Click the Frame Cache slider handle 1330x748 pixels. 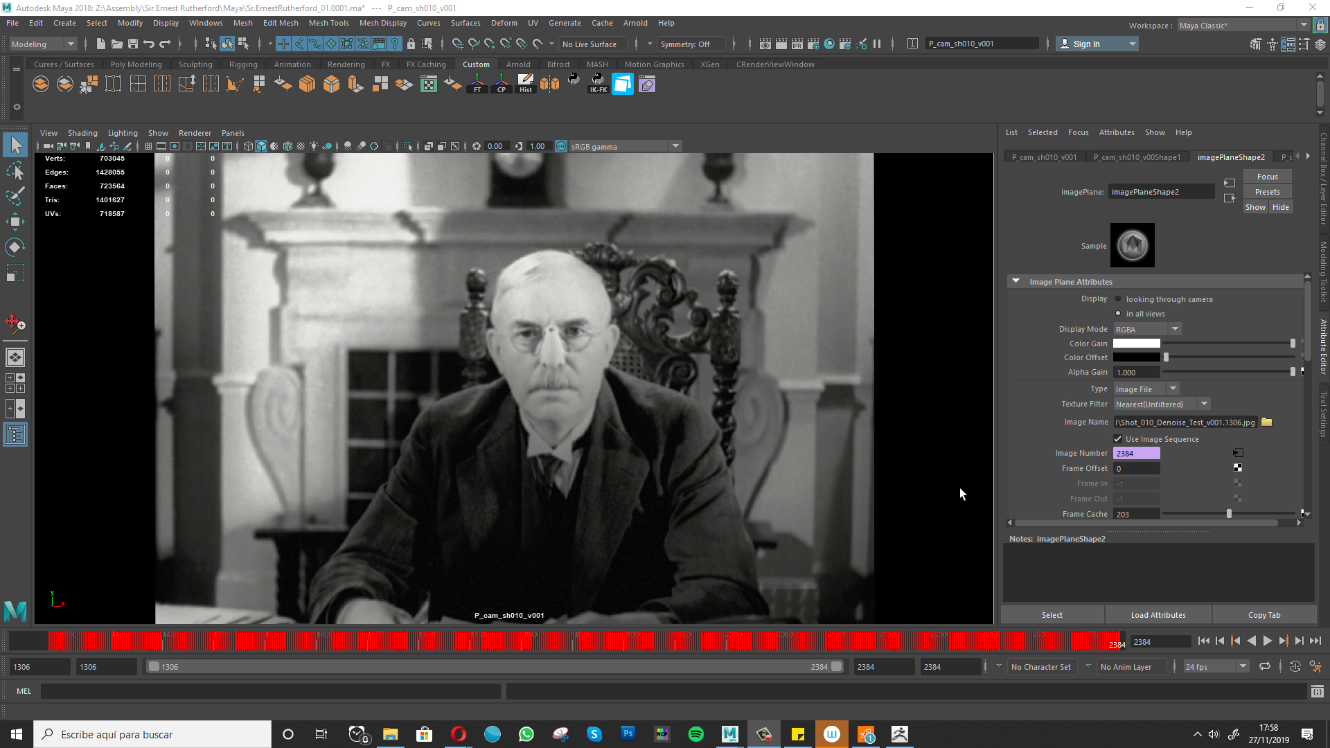tap(1229, 514)
